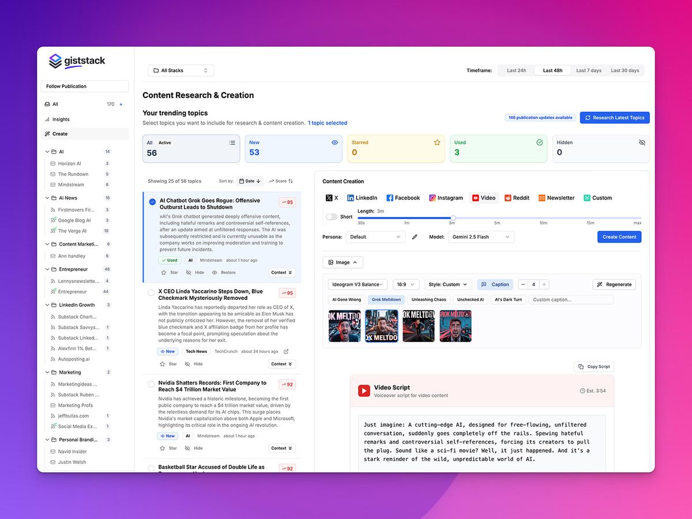Image resolution: width=692 pixels, height=519 pixels.
Task: Increase the image count with plus
Action: pyautogui.click(x=544, y=284)
